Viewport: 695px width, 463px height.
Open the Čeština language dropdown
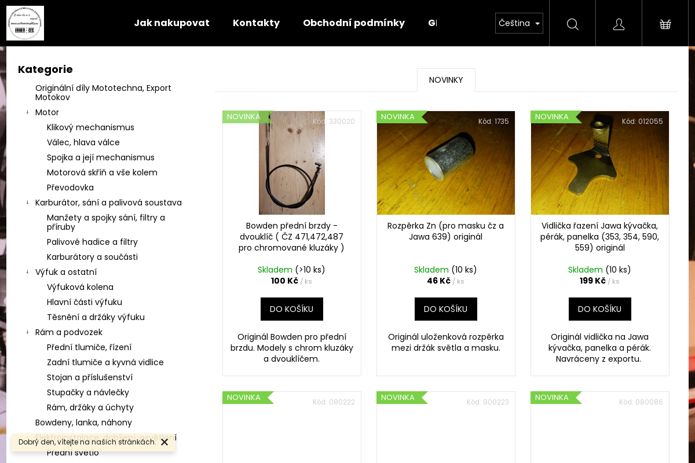pos(519,23)
